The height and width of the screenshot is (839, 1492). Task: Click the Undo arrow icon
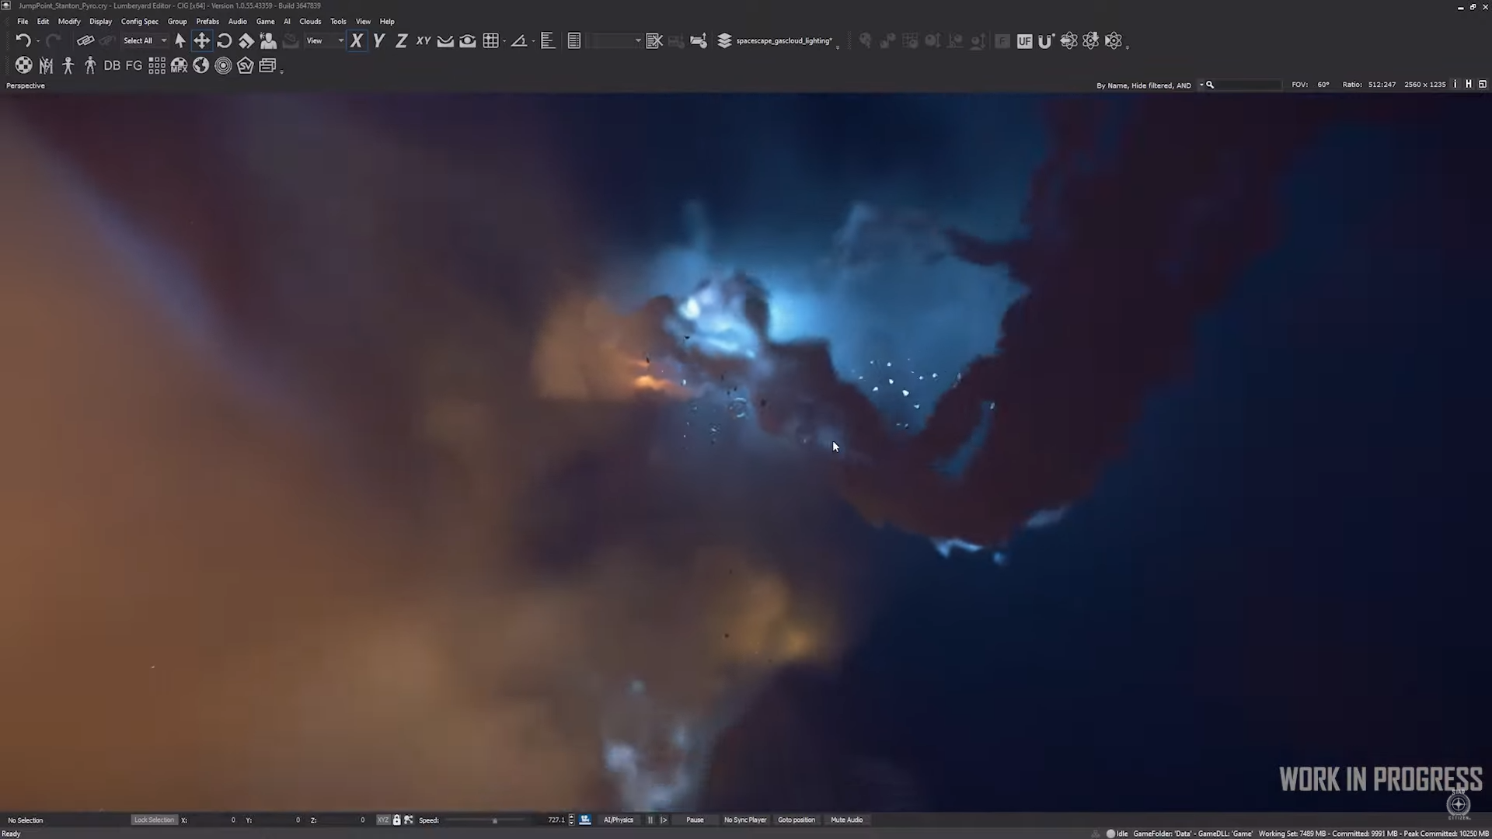23,40
